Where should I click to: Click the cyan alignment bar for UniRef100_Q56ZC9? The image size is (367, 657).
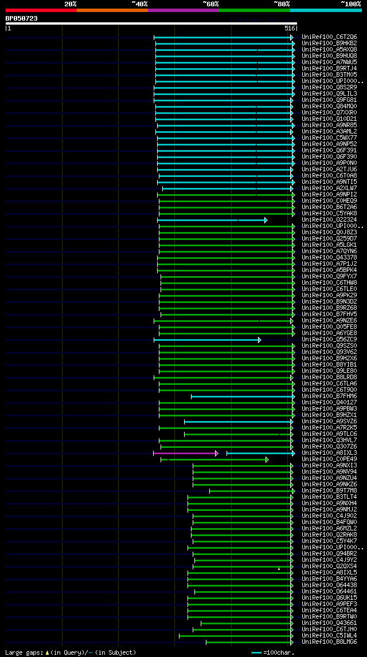coord(208,340)
